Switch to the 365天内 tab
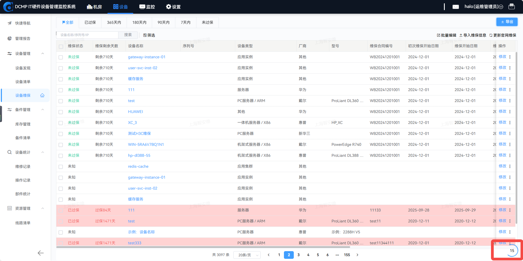The width and height of the screenshot is (523, 261). (114, 22)
